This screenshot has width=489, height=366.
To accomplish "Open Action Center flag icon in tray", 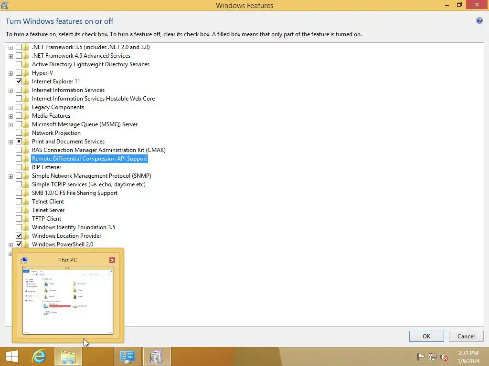I will point(421,356).
